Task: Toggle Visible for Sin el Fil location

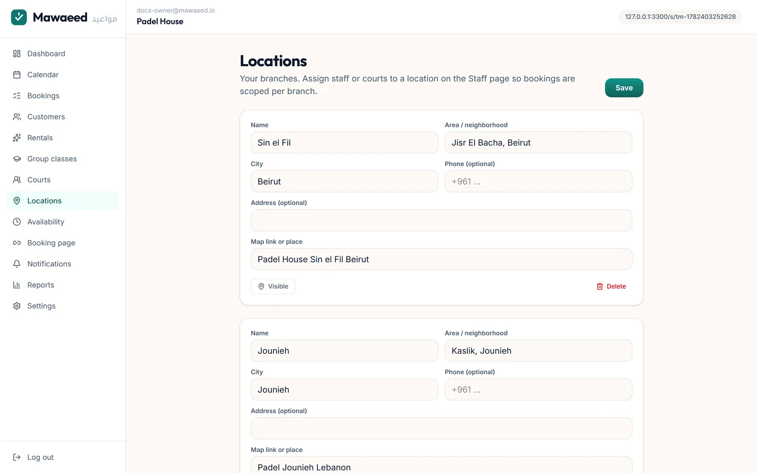Action: click(x=273, y=286)
